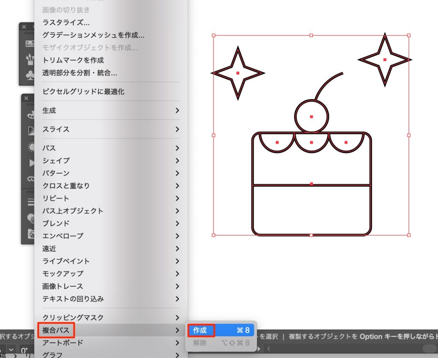Screen dimensions: 438x358
Task: Close the upper-left floating panel group
Action: [x=24, y=27]
